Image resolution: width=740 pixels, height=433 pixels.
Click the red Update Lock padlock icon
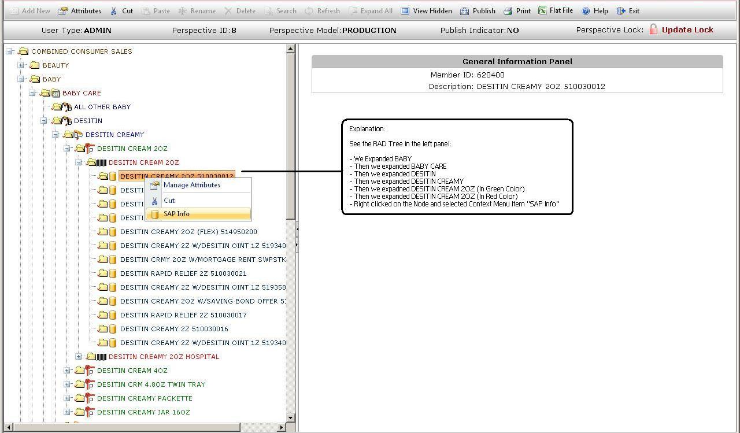click(653, 29)
